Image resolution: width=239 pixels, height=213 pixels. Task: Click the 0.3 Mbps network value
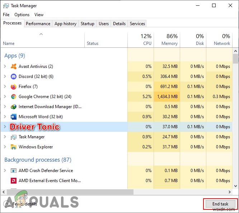click(221, 97)
